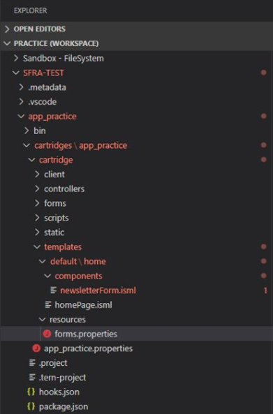Click the newsletterForm.isml file icon
The height and width of the screenshot is (414, 273).
53,290
